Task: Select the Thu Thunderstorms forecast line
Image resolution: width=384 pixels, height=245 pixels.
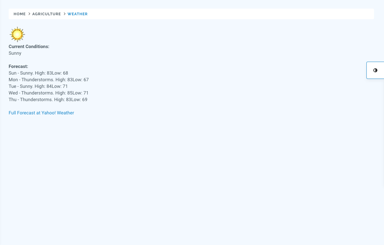Action: point(48,99)
